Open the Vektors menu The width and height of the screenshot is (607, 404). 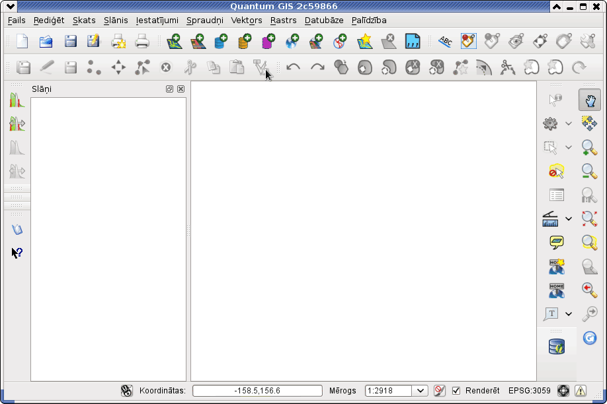[x=247, y=20]
